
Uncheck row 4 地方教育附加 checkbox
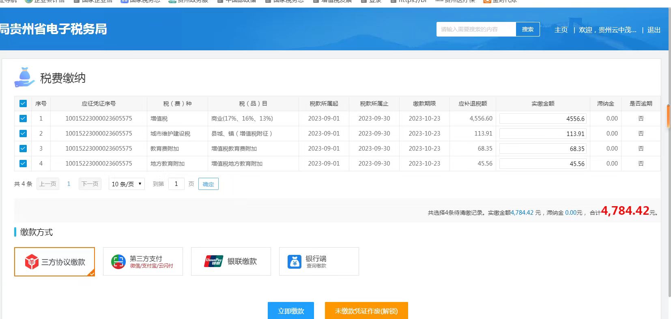click(23, 164)
